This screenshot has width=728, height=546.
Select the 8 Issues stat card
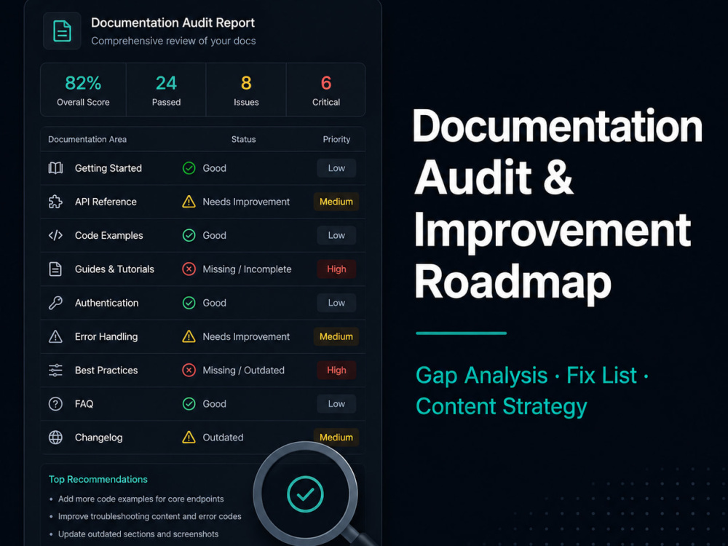tap(246, 90)
